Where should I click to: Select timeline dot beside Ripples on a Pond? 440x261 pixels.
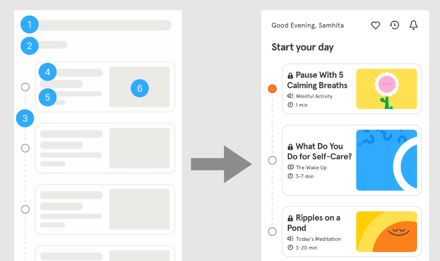(x=273, y=231)
